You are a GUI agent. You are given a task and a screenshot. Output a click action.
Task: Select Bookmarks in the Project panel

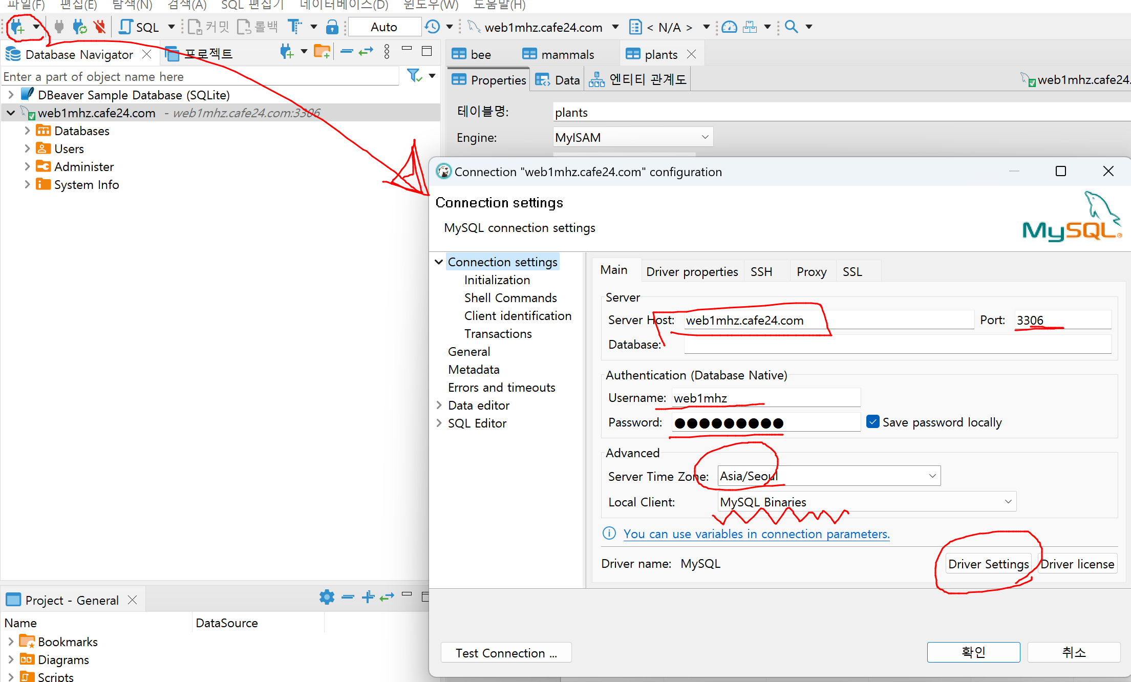(68, 642)
